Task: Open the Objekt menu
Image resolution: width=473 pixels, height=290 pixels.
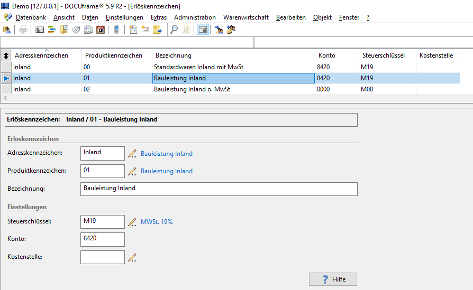Action: [x=322, y=17]
